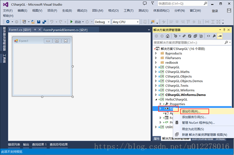This screenshot has height=155, width=234.
Task: Open the 文件(F) menu
Action: click(8, 11)
